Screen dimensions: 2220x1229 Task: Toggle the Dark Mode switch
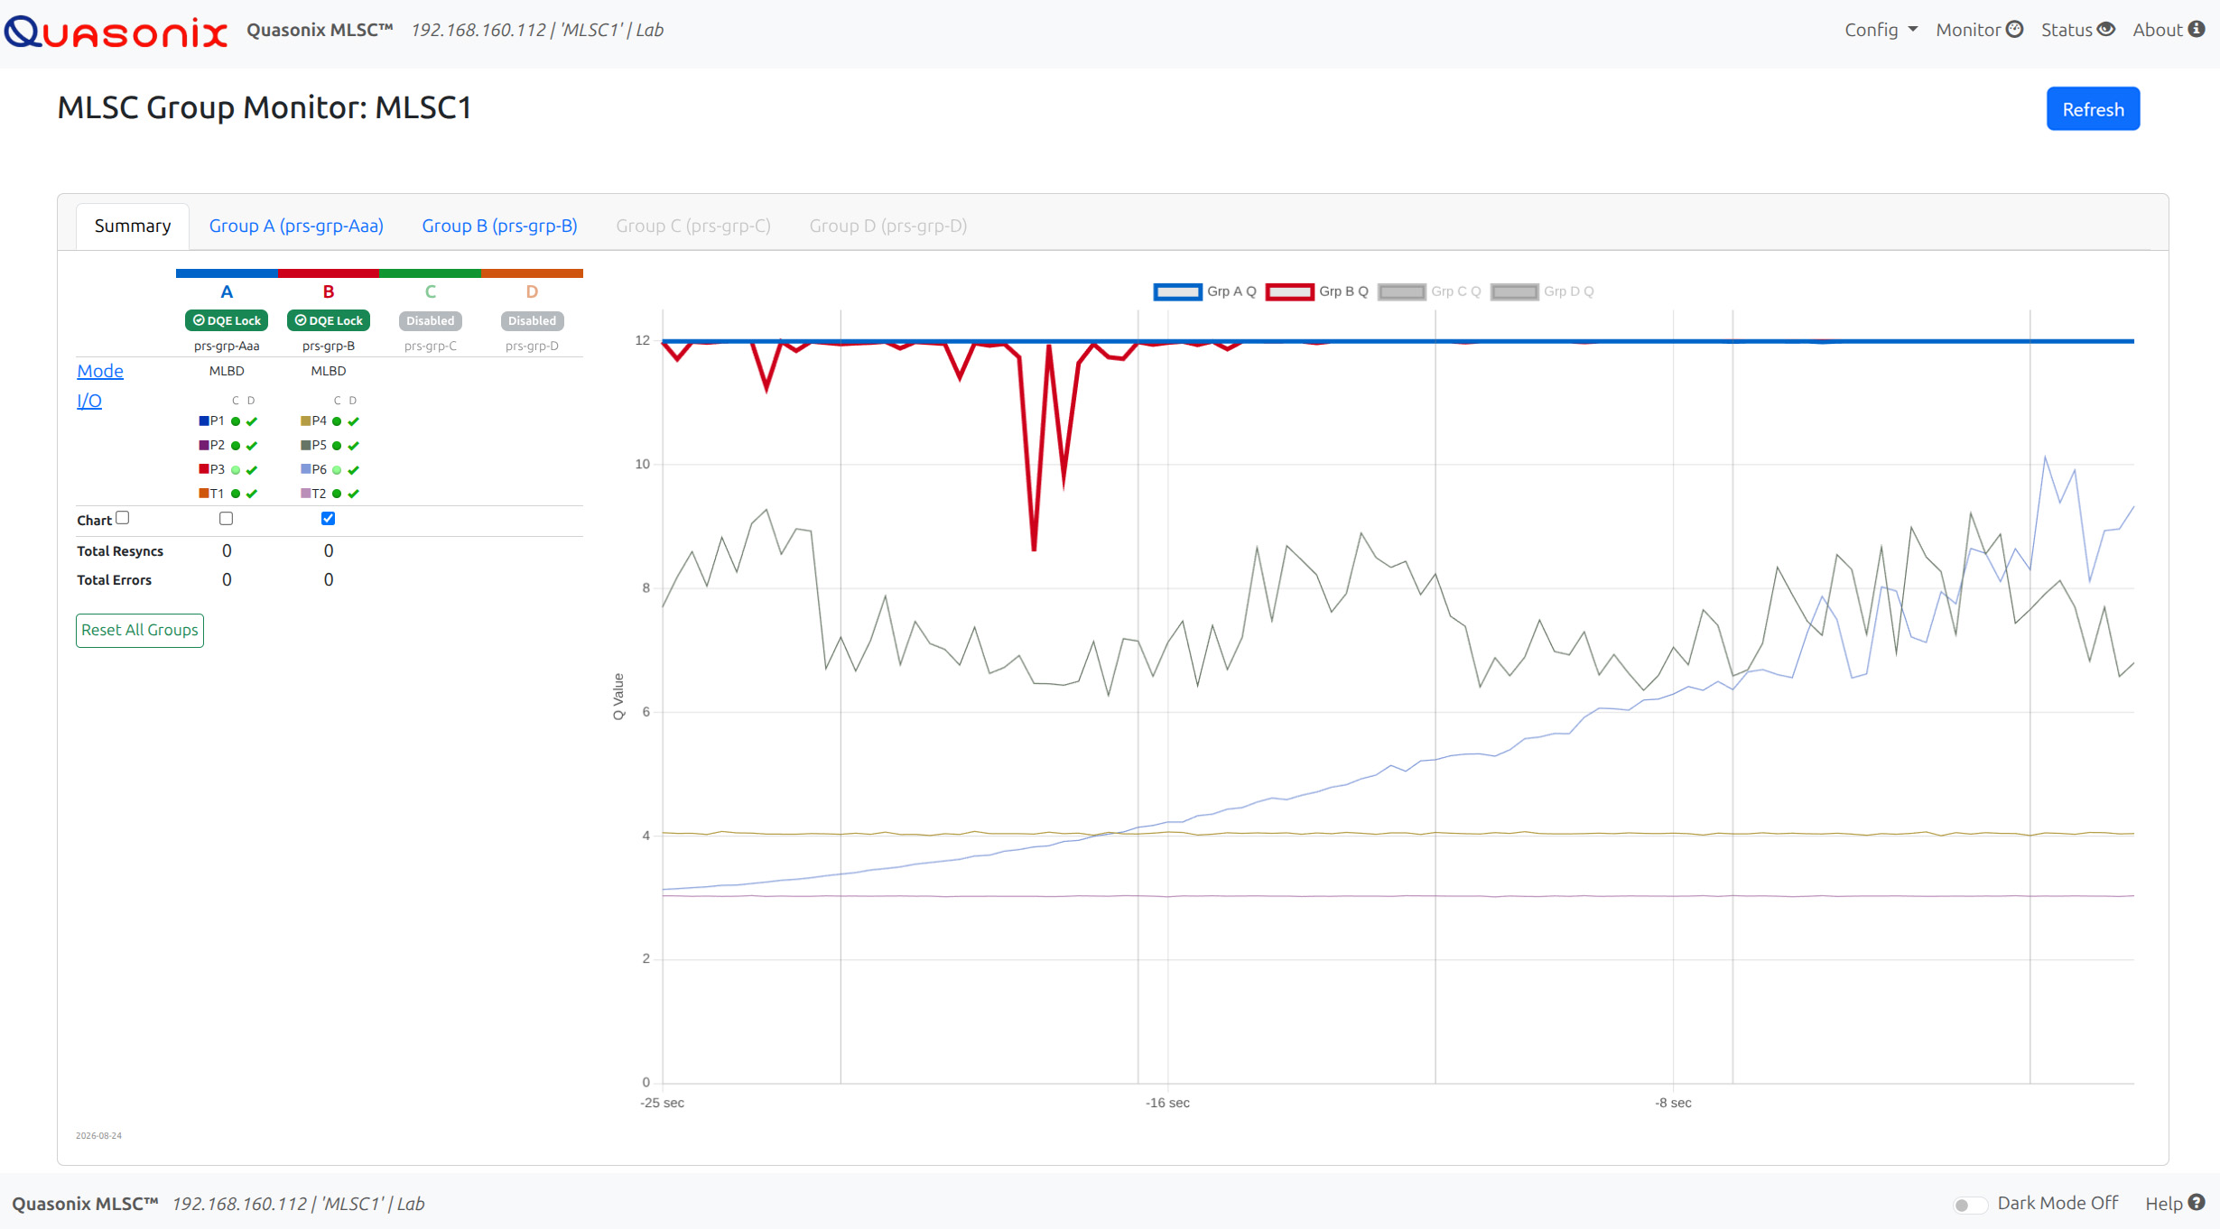tap(1969, 1205)
